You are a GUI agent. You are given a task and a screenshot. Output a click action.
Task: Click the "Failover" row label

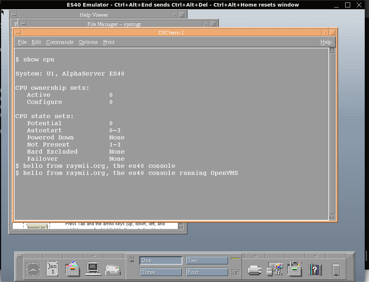42,159
